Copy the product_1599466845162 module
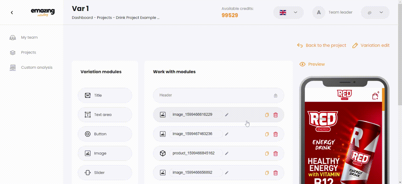Image resolution: width=402 pixels, height=184 pixels. [267, 153]
